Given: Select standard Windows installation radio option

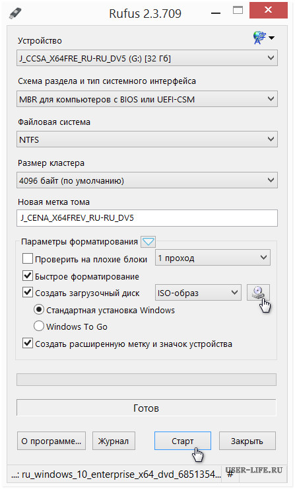Looking at the screenshot, I should point(39,310).
